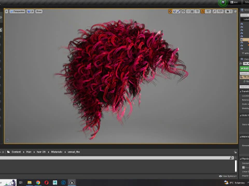
Task: Click the weather widget in system tray
Action: (235, 183)
